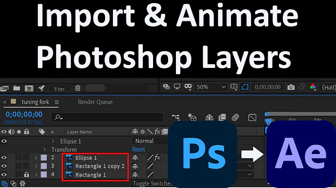
Task: Open dropdown arrow on Rectangle 1 copy 2 row
Action: coord(250,166)
